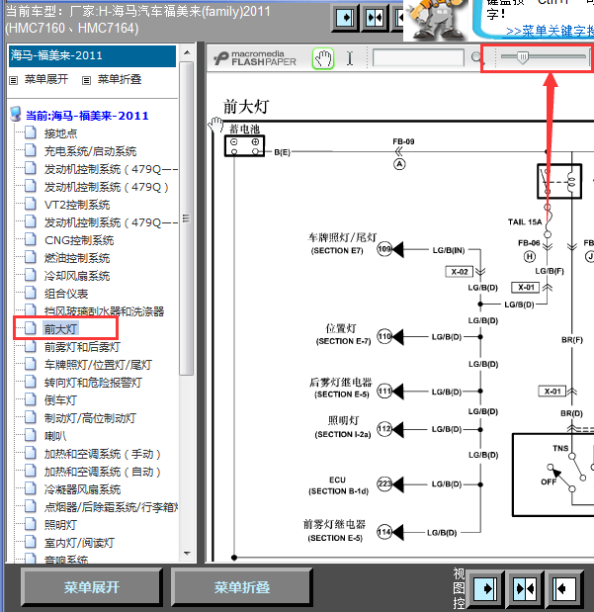The height and width of the screenshot is (612, 594).
Task: Click connector 223 for ECU
Action: (x=384, y=484)
